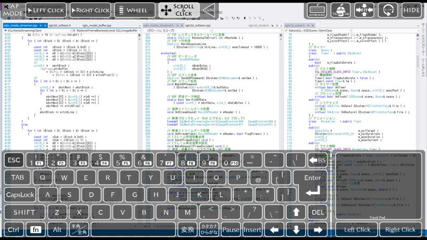The image size is (427, 240).
Task: Select Scroll & Click tap mode
Action: click(179, 10)
